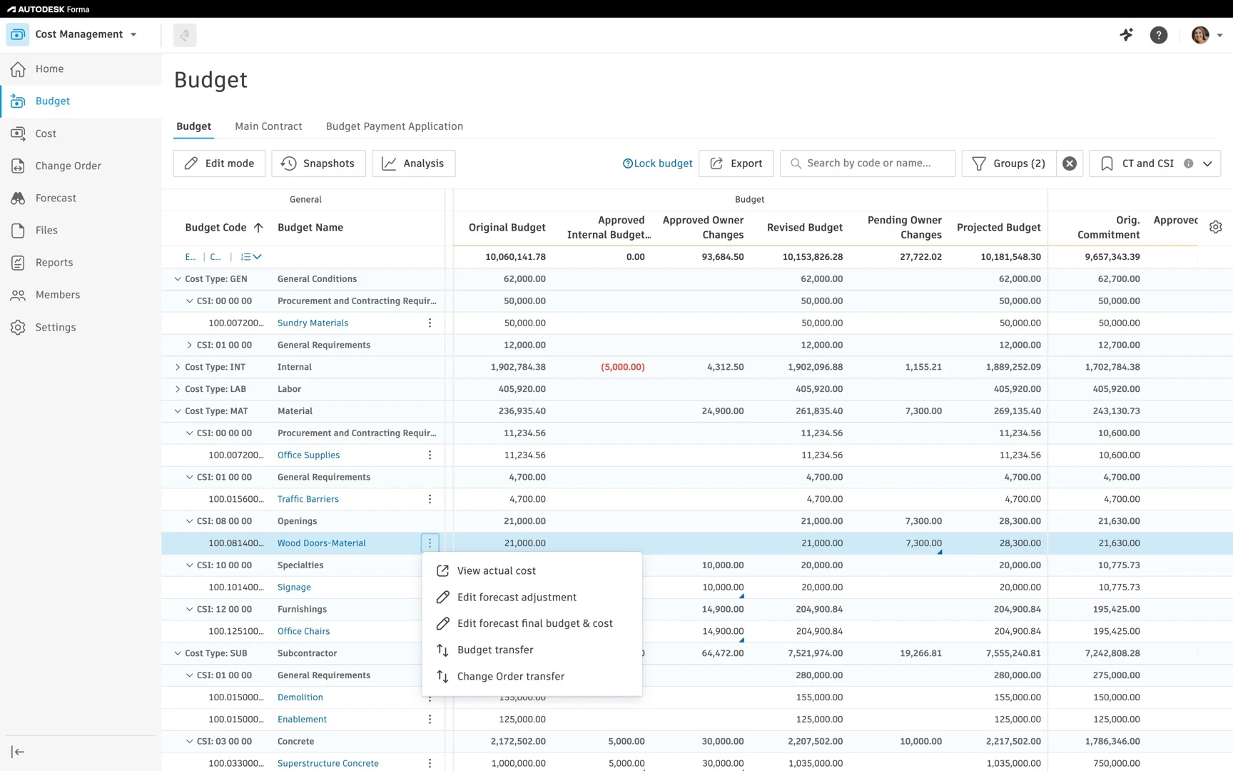The width and height of the screenshot is (1233, 771).
Task: Switch to Main Contract tab
Action: (268, 126)
